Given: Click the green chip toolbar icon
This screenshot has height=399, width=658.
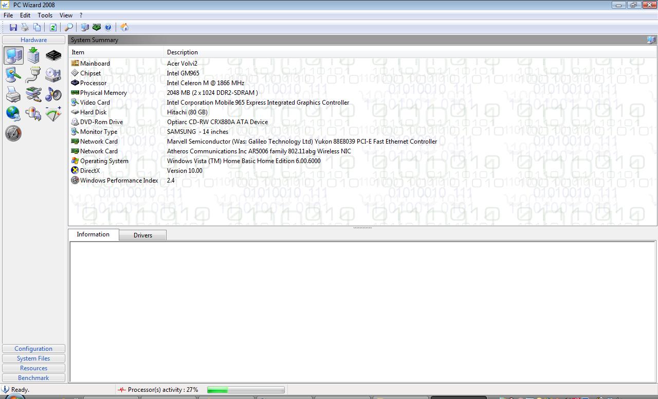Looking at the screenshot, I should [97, 27].
